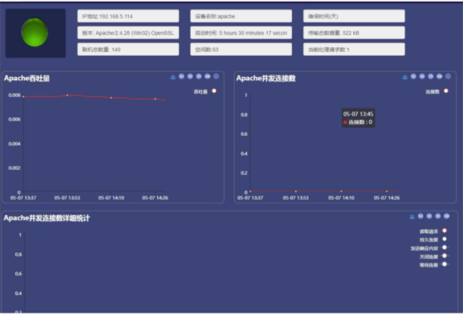
Task: Click download icon in Apache吞吐量 panel
Action: [x=173, y=77]
